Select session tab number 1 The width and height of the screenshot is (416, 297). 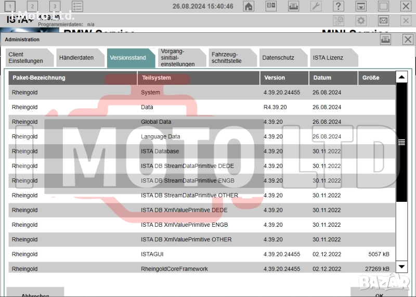coord(11,6)
